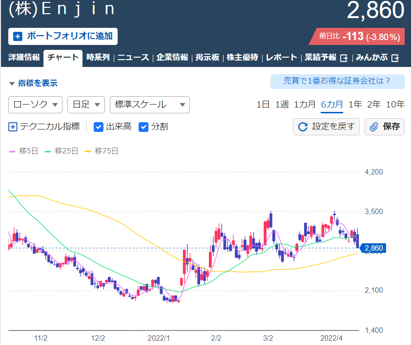Click the 11/2 date axis label
411x345 pixels.
click(x=41, y=338)
